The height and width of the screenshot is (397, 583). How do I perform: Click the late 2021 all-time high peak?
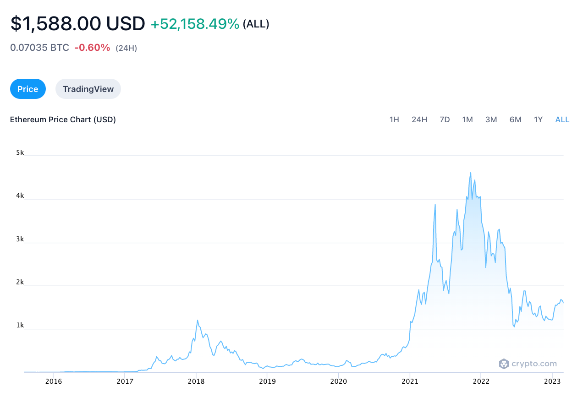[471, 173]
